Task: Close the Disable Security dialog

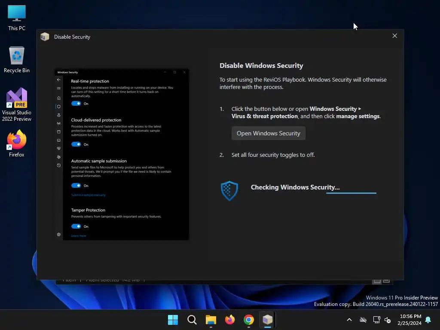Action: (x=394, y=36)
